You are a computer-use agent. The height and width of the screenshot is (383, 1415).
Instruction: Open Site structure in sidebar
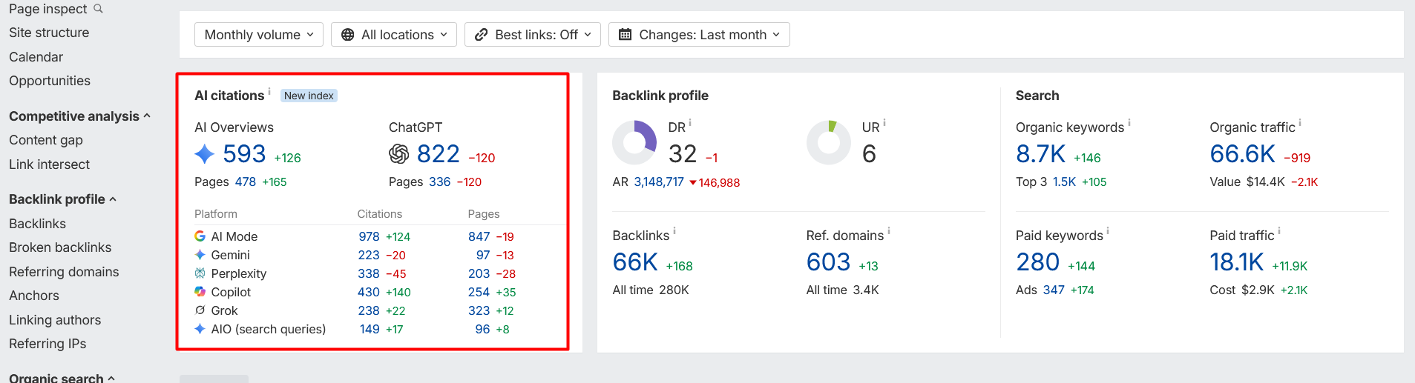(49, 33)
